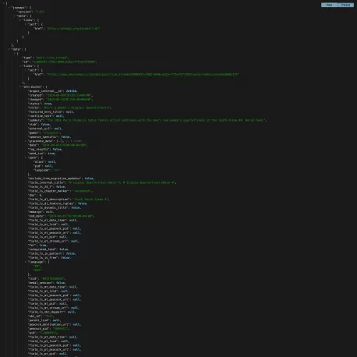Viewport: 357px width, 357px height.
Task: Switch to the Parsed view button
Action: 345,5
